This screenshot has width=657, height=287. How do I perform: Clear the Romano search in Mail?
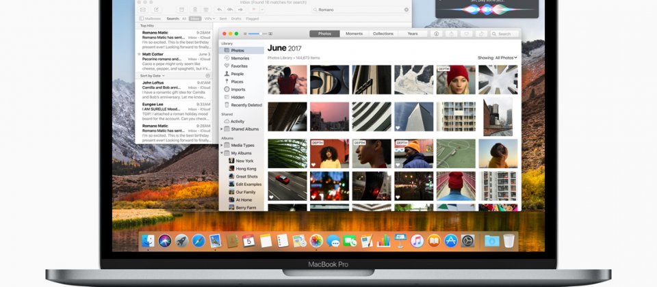coord(406,10)
